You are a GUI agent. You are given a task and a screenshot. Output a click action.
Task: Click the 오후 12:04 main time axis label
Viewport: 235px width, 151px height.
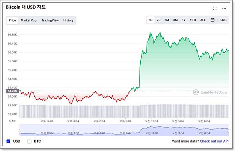tap(47, 121)
